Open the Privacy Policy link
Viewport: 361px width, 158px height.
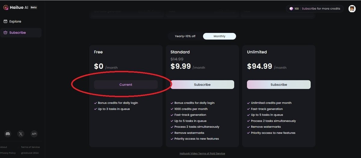click(8, 153)
